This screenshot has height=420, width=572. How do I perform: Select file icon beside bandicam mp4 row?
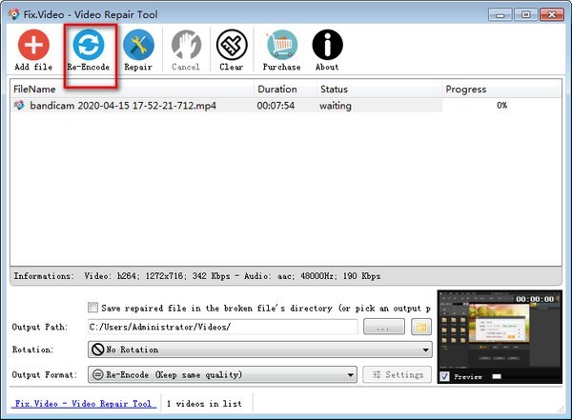coord(19,106)
